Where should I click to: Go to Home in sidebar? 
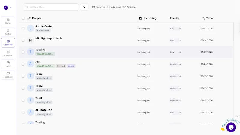tap(8, 21)
